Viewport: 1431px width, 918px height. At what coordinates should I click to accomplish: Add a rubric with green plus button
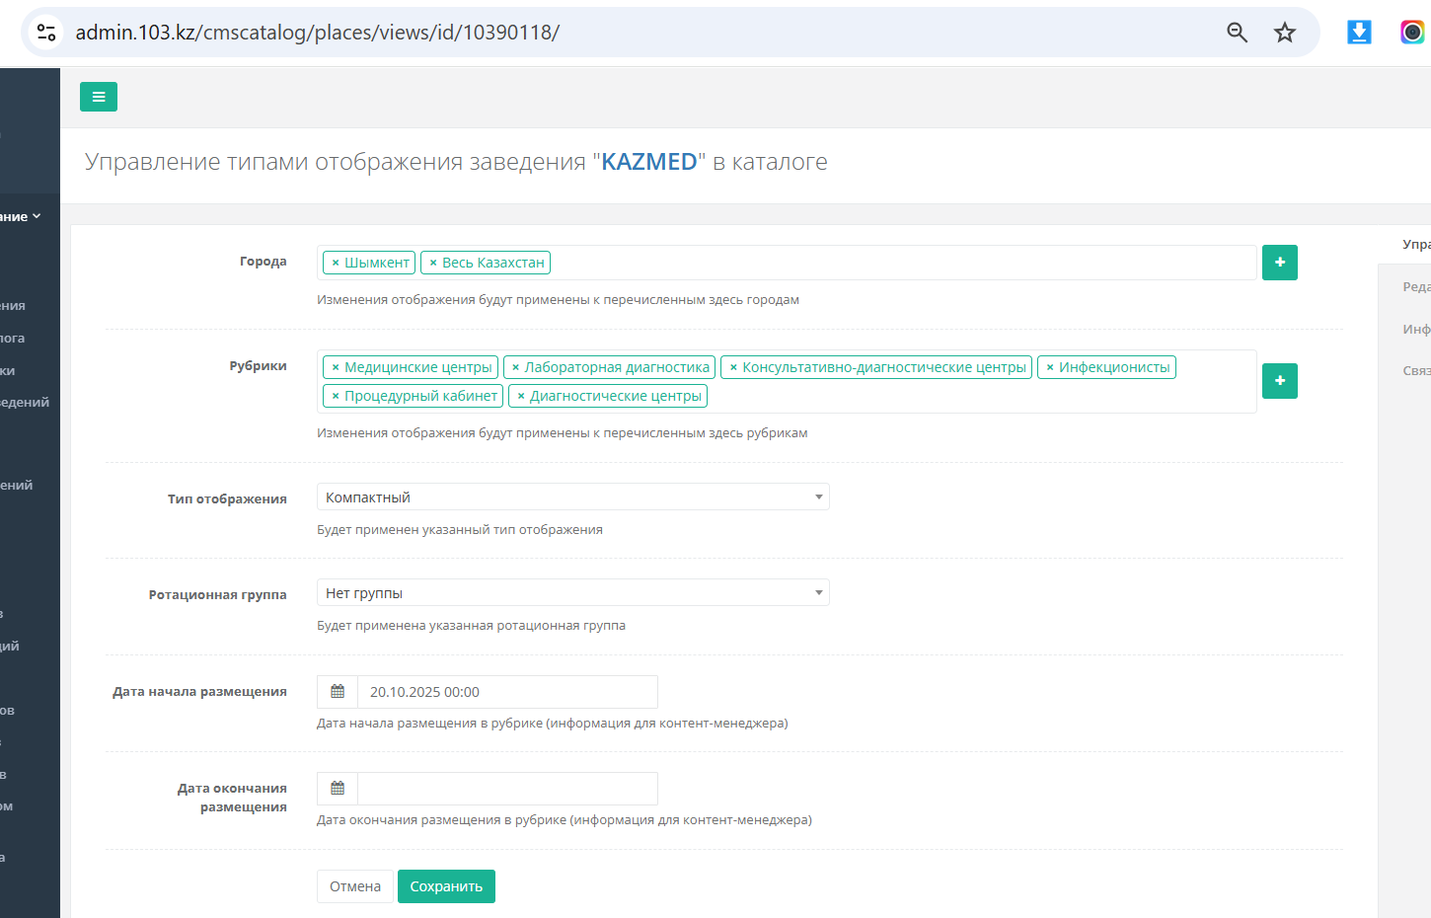tap(1280, 381)
